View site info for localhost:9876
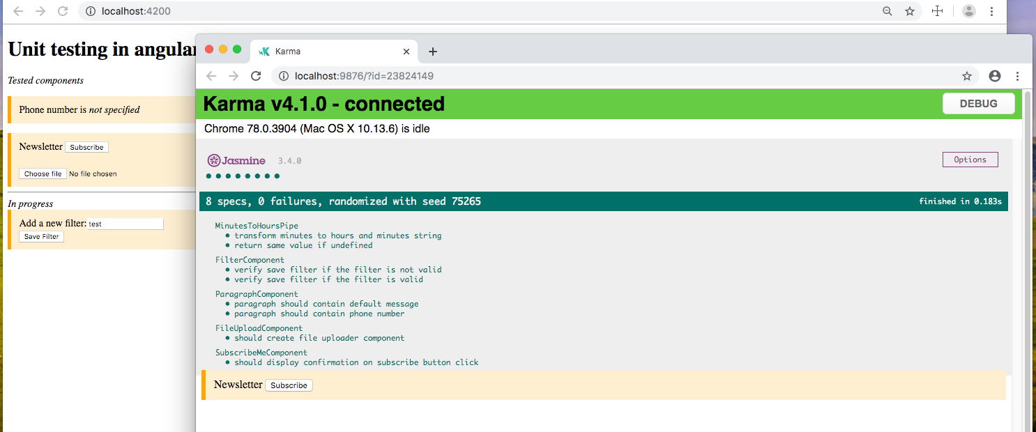This screenshot has width=1036, height=432. coord(284,76)
